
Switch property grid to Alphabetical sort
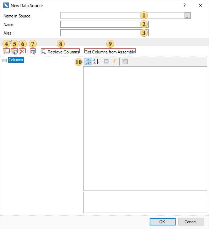[96, 62]
